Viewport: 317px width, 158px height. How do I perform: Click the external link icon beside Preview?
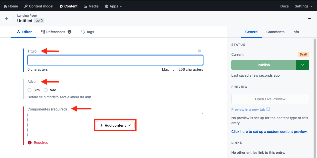(268, 109)
